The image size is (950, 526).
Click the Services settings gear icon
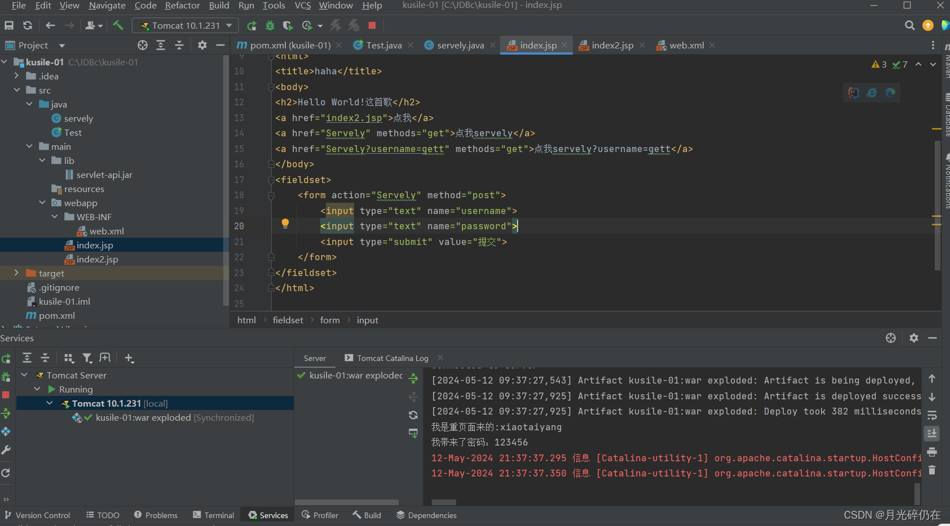click(x=914, y=338)
